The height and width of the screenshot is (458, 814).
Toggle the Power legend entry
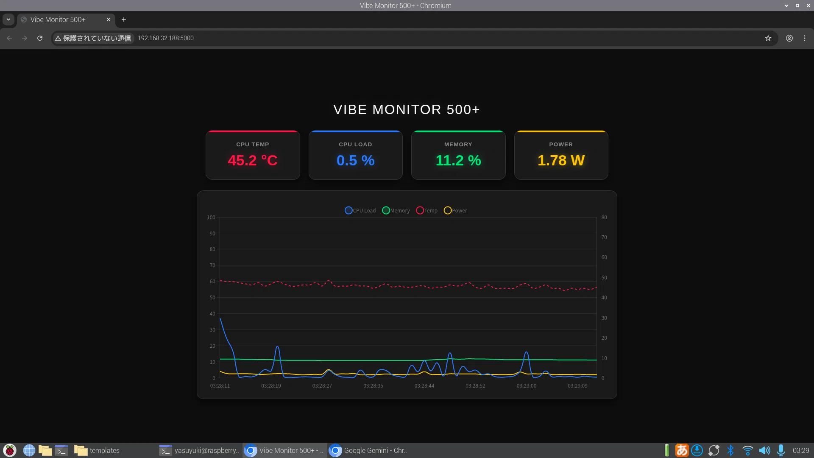pos(455,210)
